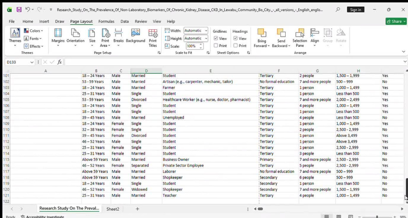The image size is (408, 218).
Task: Adjust the Scale percentage spinner
Action: tap(201, 46)
